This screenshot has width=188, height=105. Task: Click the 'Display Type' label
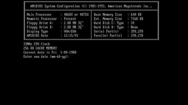[x=37, y=32]
